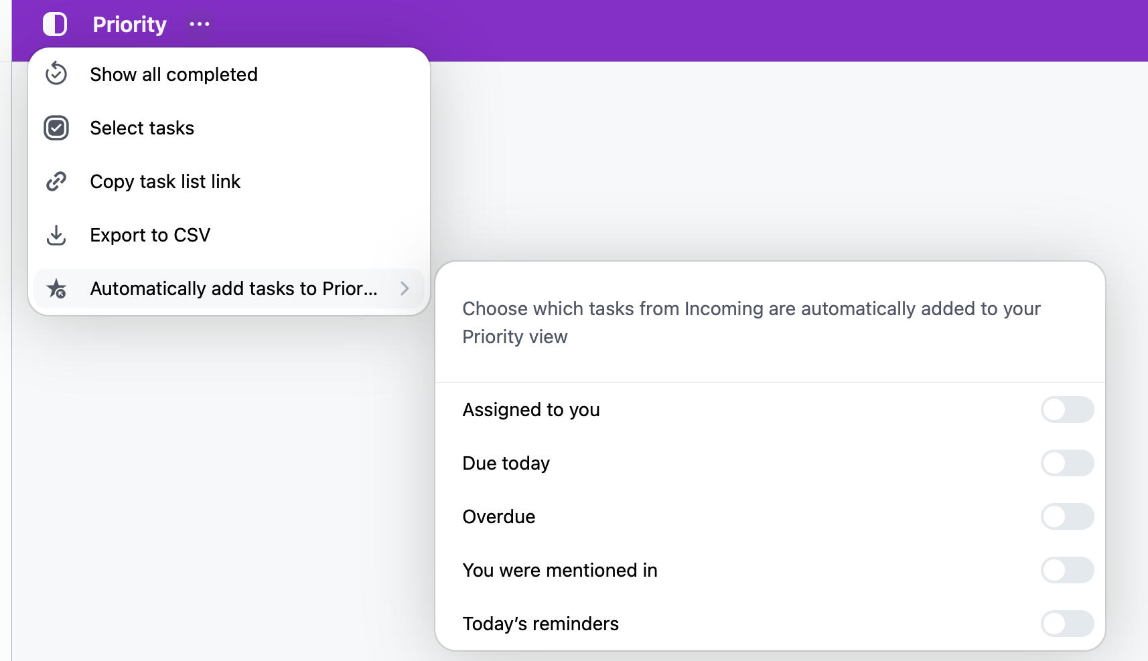Expand submenu chevron for Automatically add tasks
This screenshot has height=661, width=1148.
405,288
